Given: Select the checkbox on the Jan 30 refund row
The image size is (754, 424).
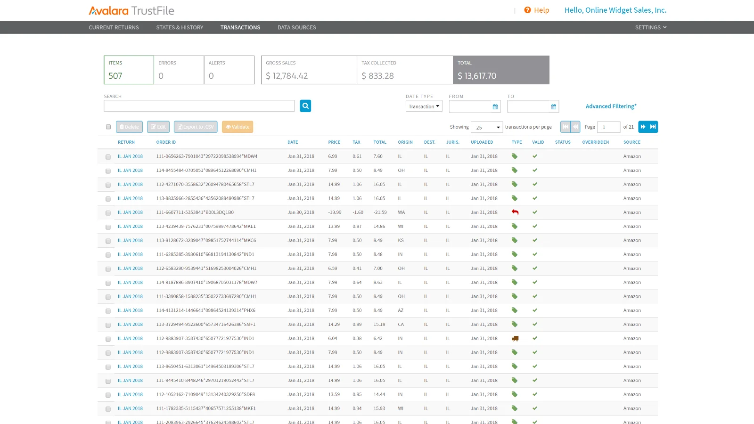Looking at the screenshot, I should click(x=108, y=212).
